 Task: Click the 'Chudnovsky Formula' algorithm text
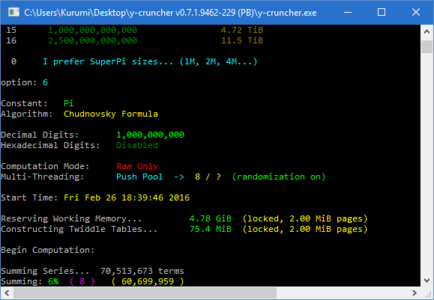tap(111, 114)
